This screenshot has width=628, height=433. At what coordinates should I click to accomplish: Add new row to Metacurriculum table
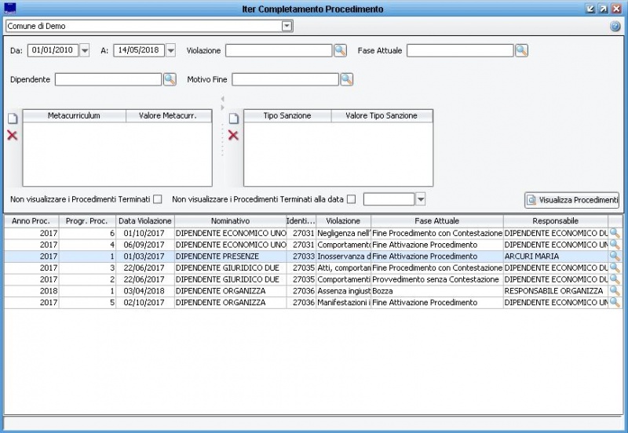pyautogui.click(x=13, y=118)
